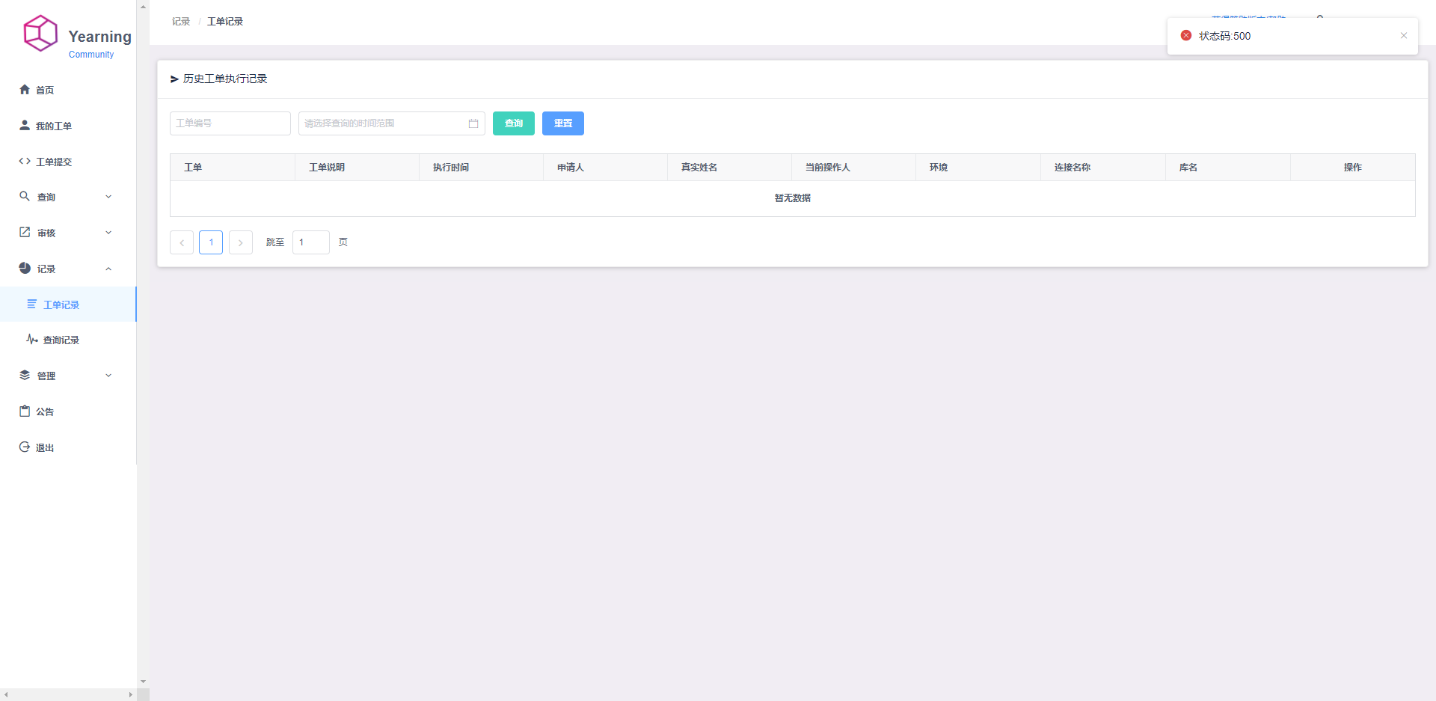Select 查询记录 in the sidebar

61,339
